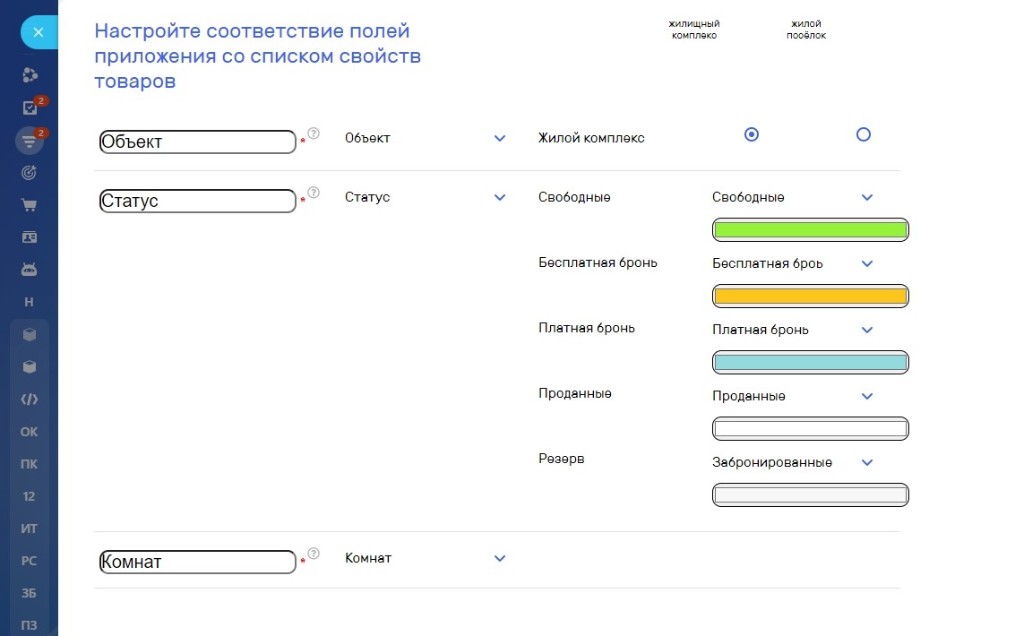The height and width of the screenshot is (636, 1015).
Task: Click the Статус field name input
Action: [197, 201]
